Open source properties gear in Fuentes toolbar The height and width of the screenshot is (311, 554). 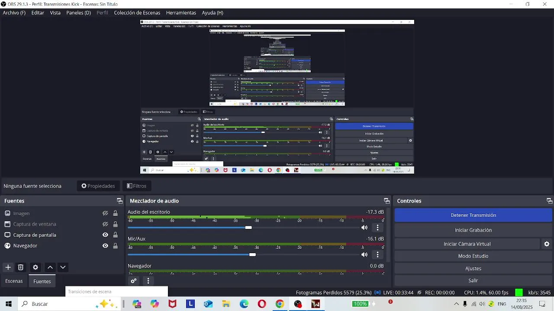[x=35, y=267]
